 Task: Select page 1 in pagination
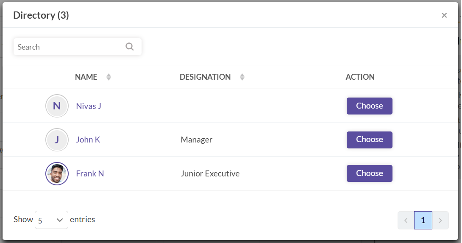423,221
